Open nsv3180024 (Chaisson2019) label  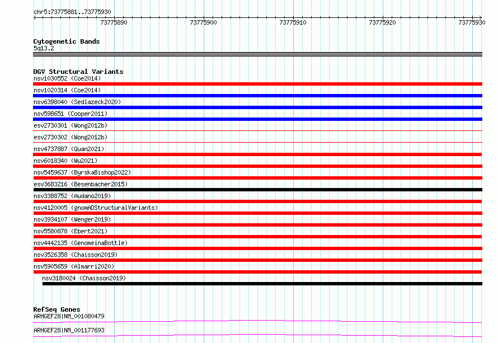[84, 278]
